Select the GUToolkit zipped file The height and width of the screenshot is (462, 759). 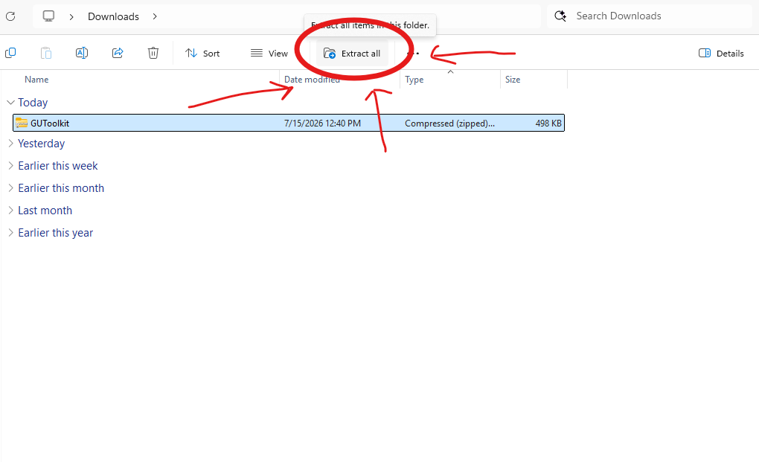tap(289, 123)
